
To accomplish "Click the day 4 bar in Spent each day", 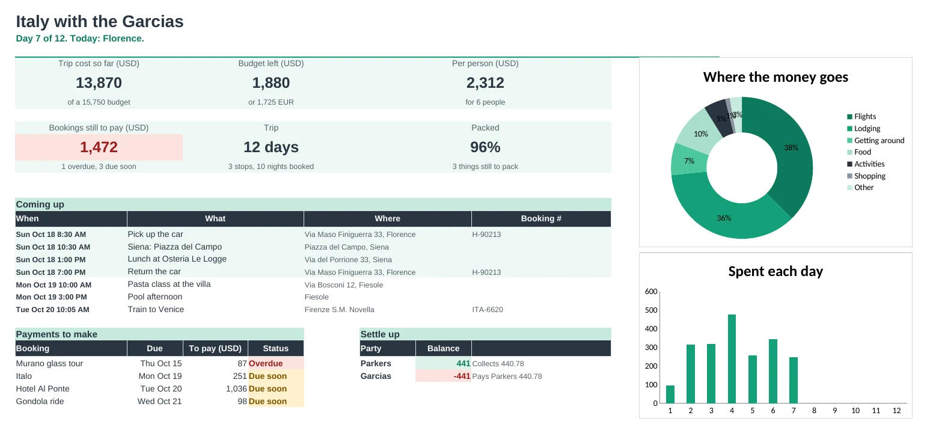I will [x=732, y=359].
